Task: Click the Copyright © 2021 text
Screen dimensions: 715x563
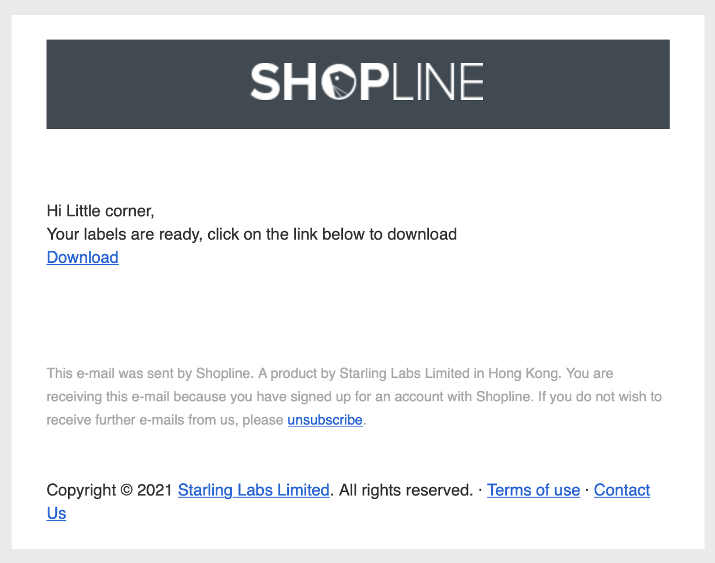Action: (109, 490)
